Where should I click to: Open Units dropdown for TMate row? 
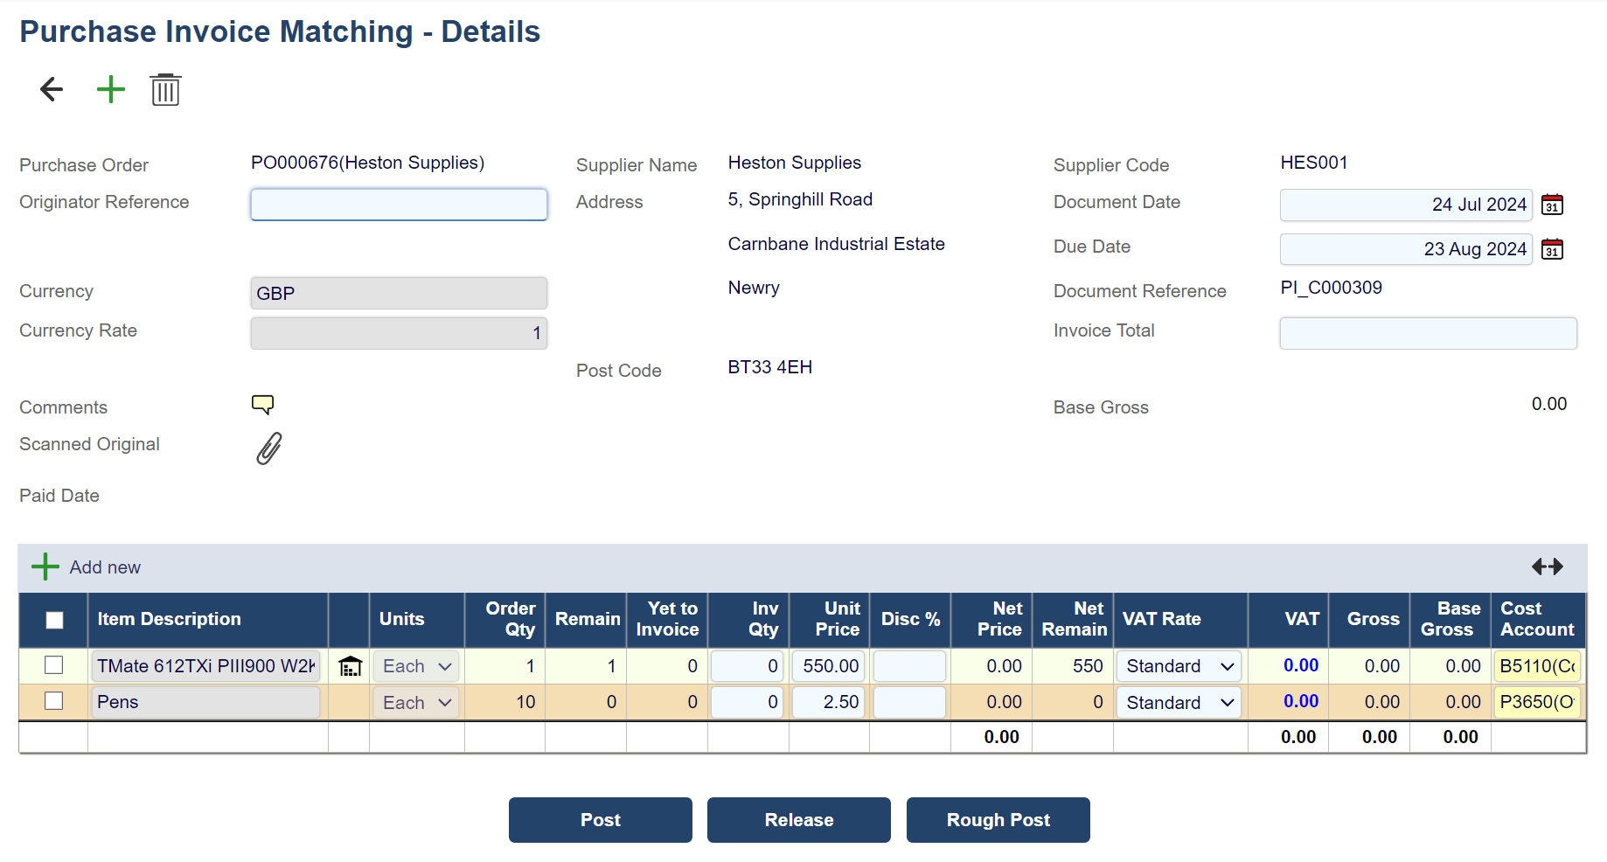416,666
